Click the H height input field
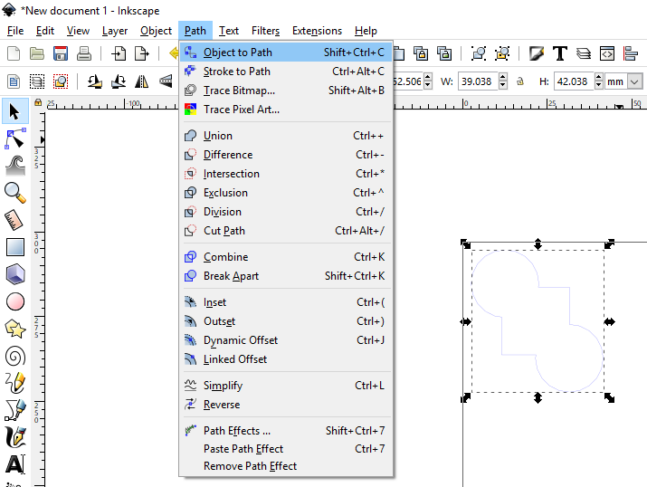This screenshot has width=647, height=487. click(574, 81)
